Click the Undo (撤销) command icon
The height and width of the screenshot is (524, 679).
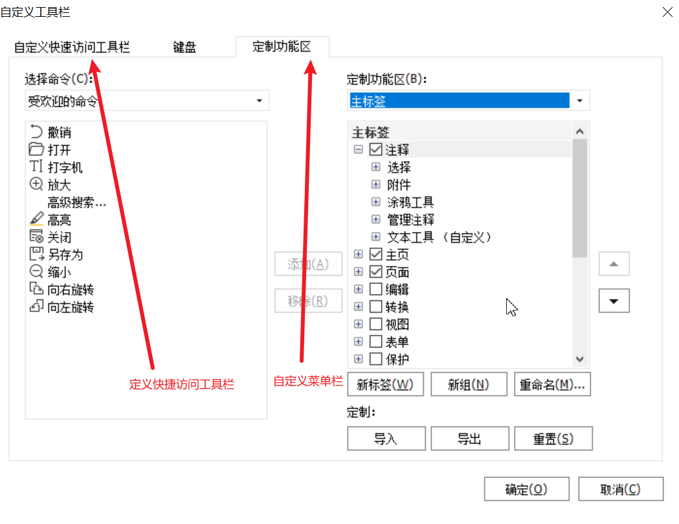36,133
